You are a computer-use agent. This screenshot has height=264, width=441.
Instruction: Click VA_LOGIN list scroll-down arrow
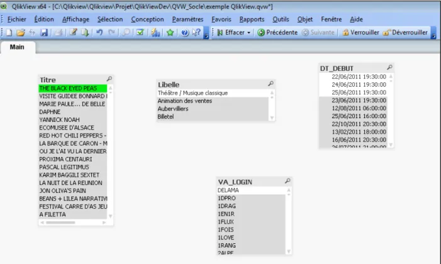(289, 251)
